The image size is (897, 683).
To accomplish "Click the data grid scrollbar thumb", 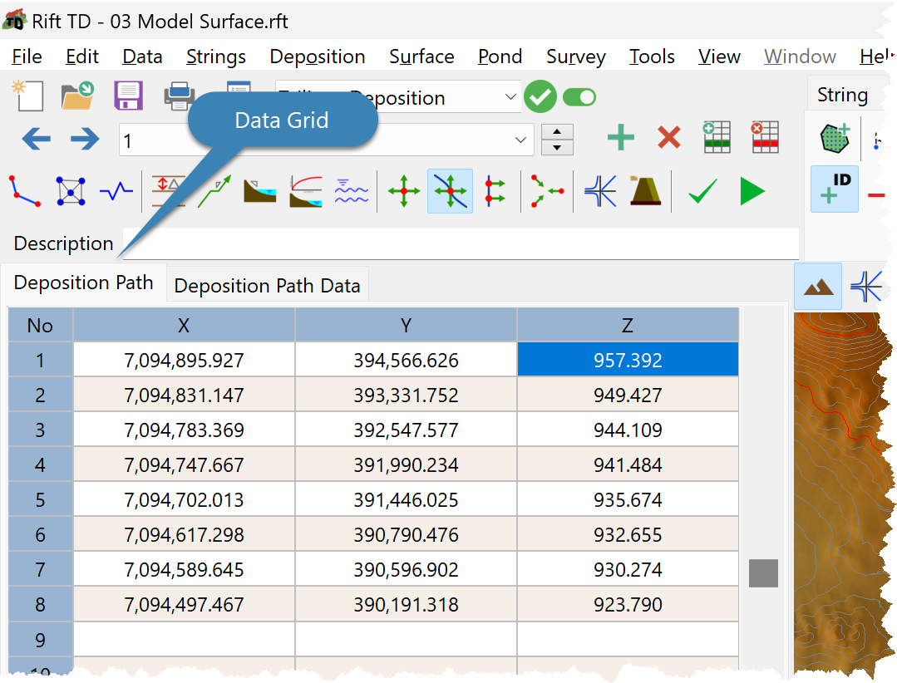I will tap(763, 573).
